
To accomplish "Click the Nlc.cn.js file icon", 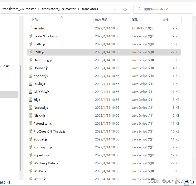I will 30,115.
